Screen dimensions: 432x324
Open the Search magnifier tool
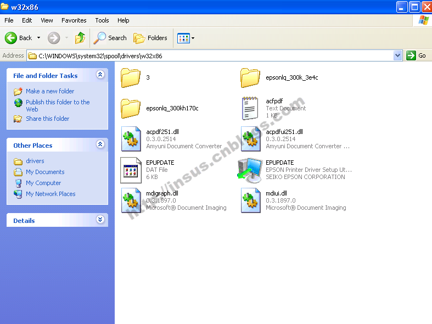click(x=110, y=38)
